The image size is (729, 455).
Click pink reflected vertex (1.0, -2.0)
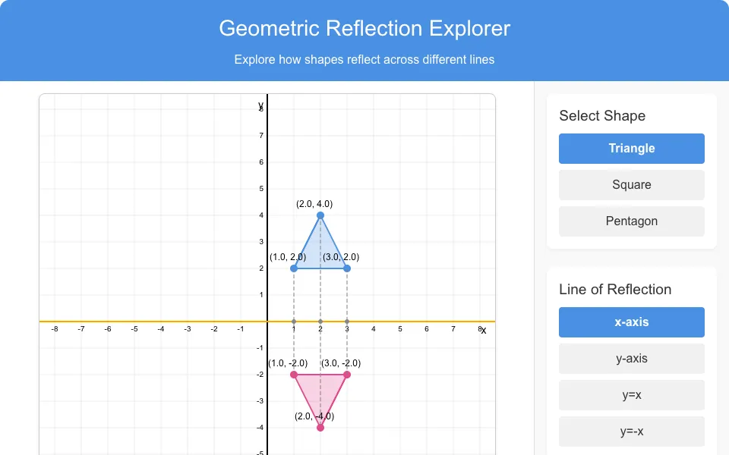294,375
